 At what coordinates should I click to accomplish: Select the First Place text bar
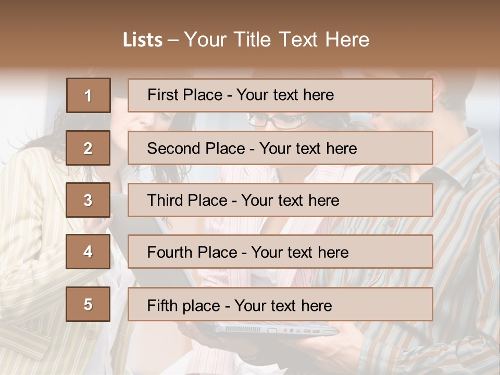(280, 95)
